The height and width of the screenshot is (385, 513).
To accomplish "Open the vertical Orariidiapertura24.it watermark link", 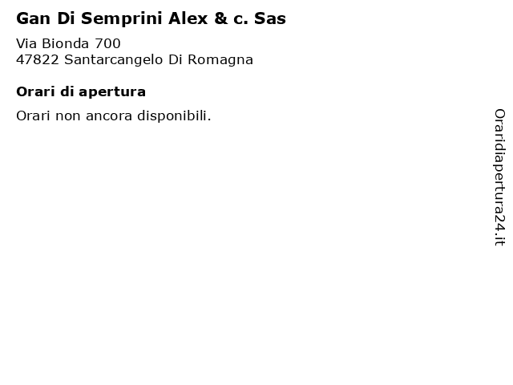I will pos(499,177).
